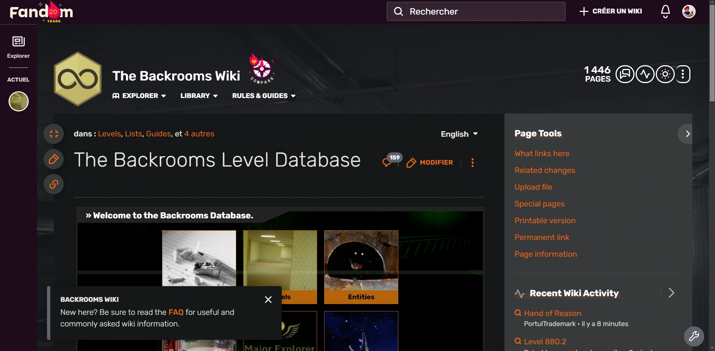Image resolution: width=715 pixels, height=351 pixels.
Task: Click the search magnifier icon
Action: click(x=398, y=11)
